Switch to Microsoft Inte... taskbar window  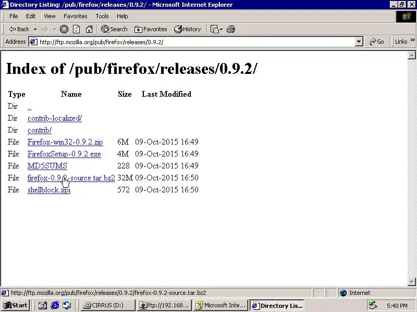pos(220,305)
